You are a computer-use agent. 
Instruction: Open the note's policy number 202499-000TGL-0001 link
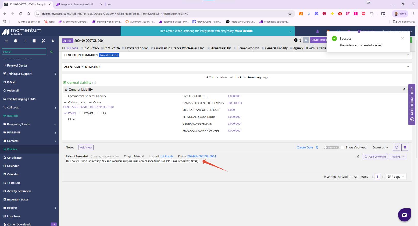point(202,156)
